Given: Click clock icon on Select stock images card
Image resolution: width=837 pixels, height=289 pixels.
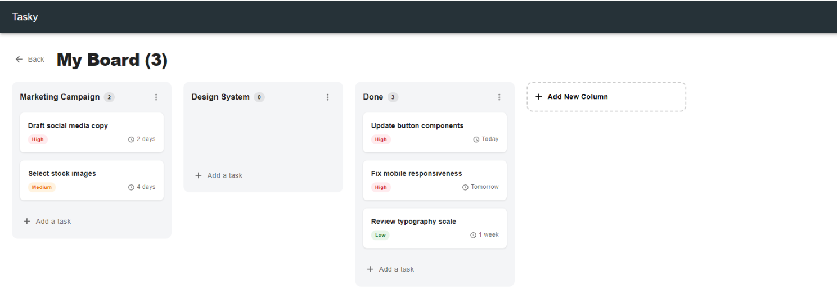Looking at the screenshot, I should point(132,187).
